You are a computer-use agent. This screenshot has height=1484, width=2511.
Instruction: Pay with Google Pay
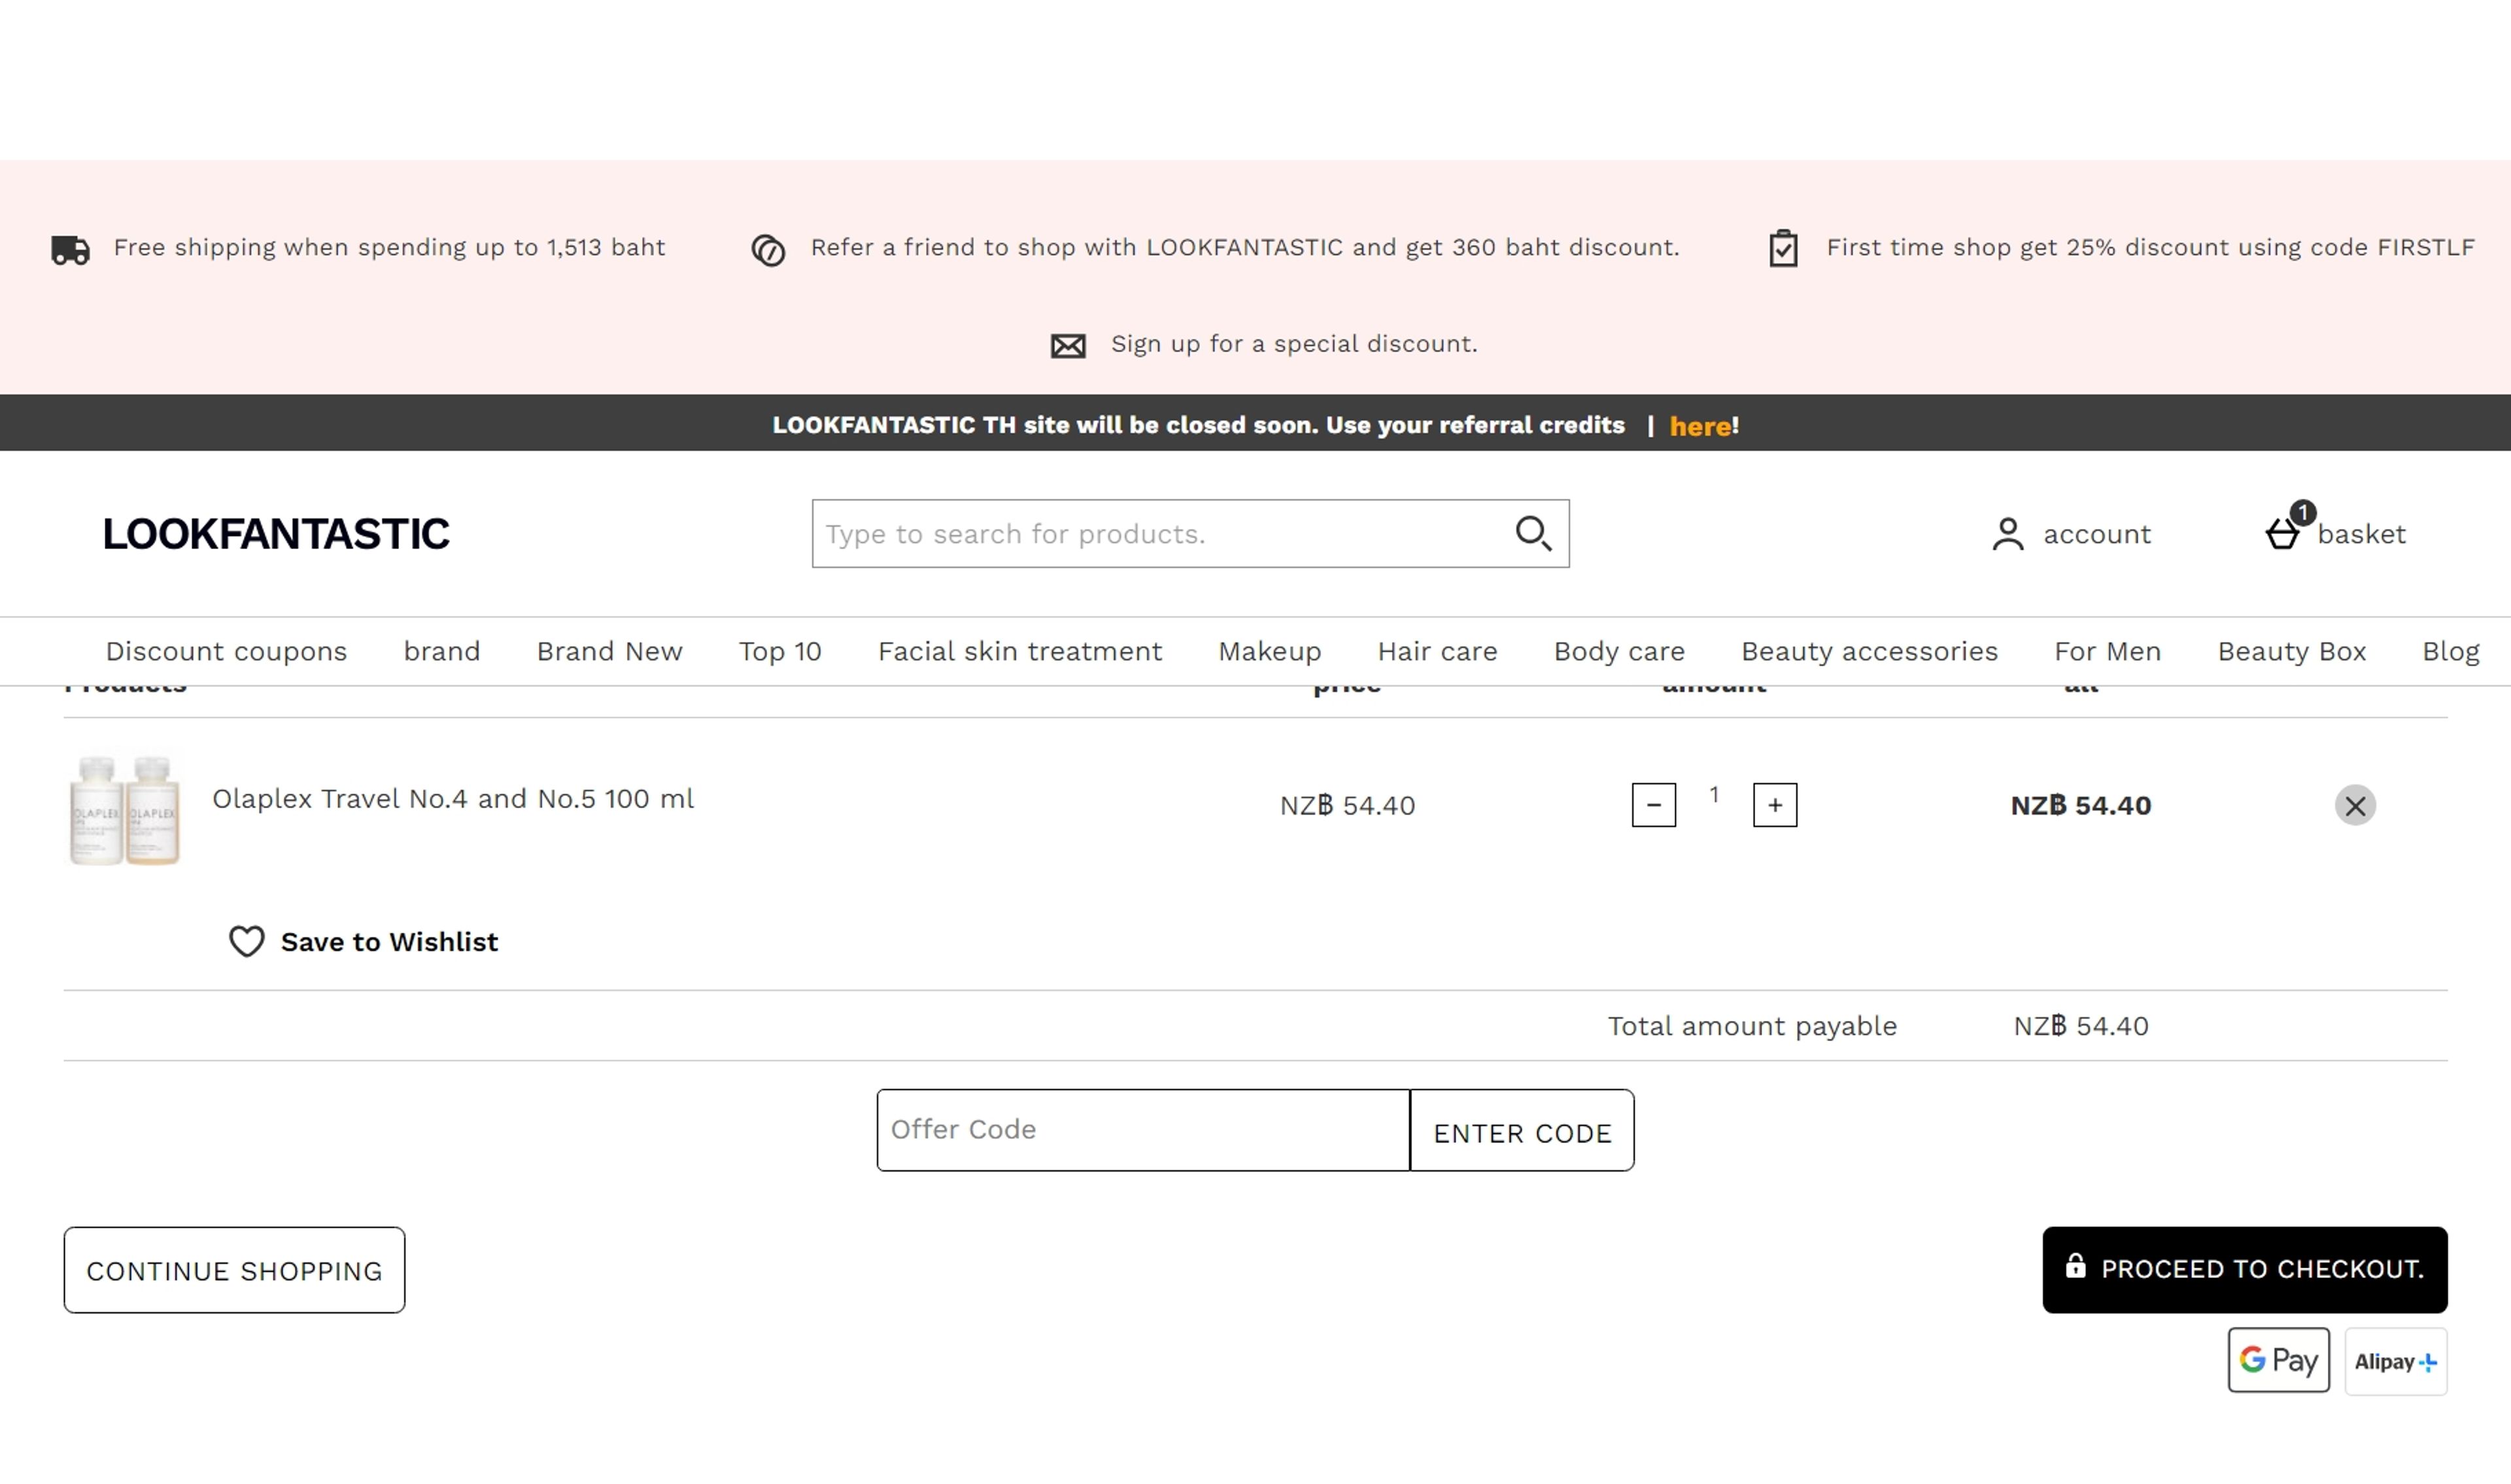[x=2278, y=1360]
